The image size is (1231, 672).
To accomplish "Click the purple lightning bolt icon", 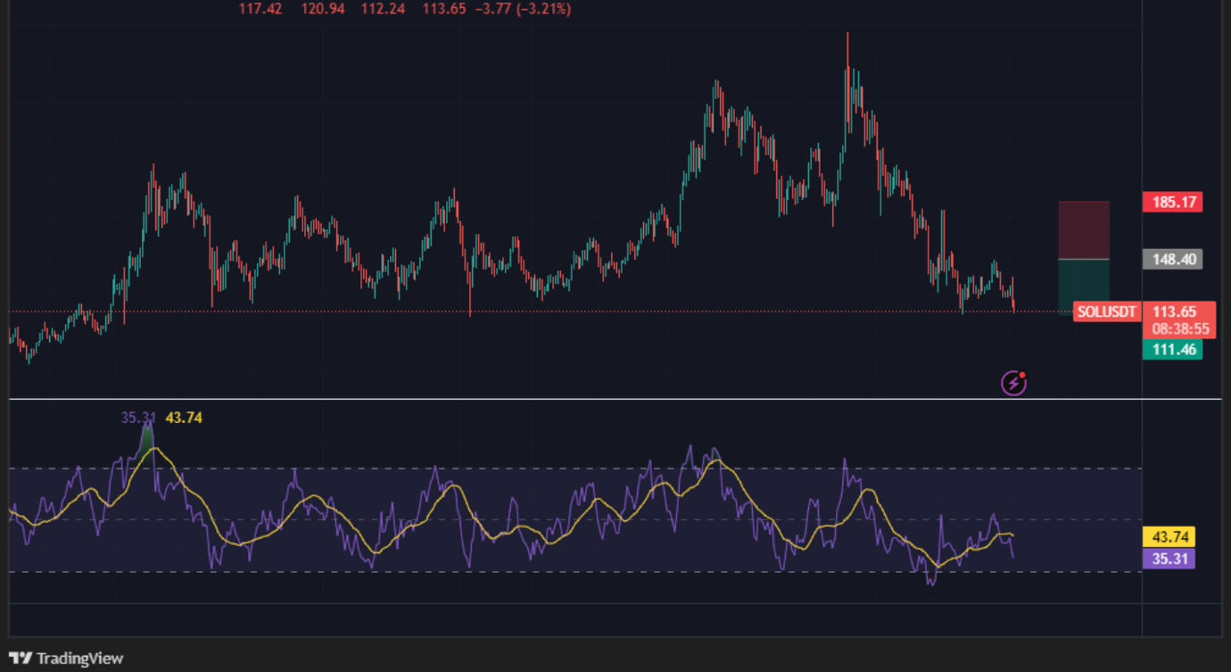I will point(1013,383).
